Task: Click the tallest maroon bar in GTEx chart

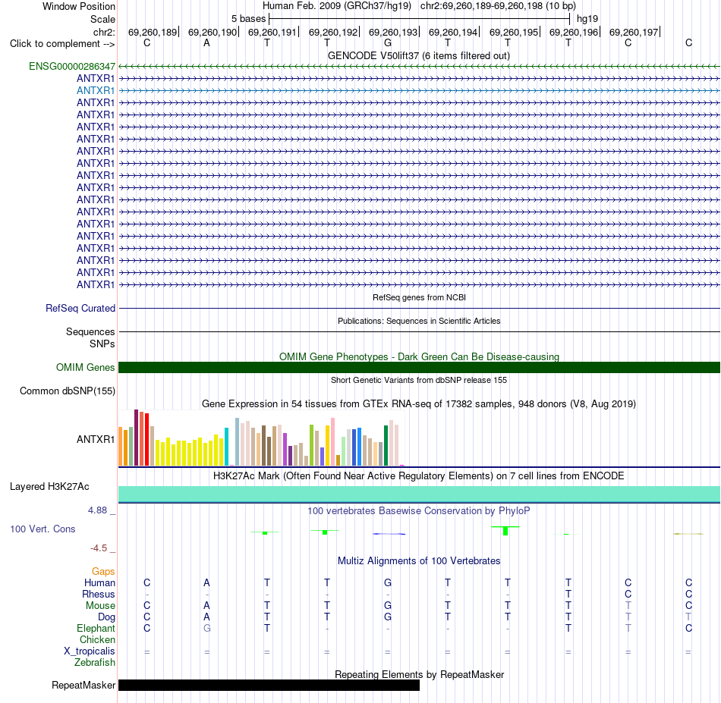Action: tap(136, 438)
